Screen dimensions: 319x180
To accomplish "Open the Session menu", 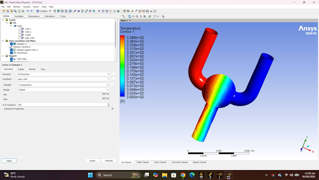I will pos(27,7).
